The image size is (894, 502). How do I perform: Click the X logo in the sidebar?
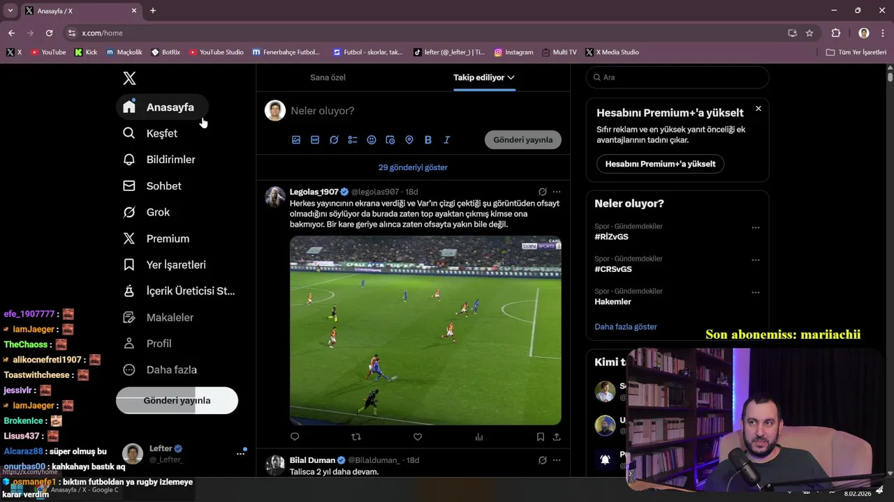[x=129, y=78]
